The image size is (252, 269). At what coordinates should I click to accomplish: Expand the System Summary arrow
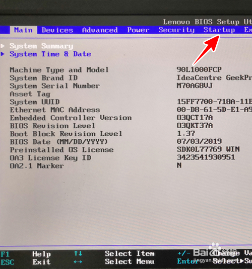(x=3, y=46)
